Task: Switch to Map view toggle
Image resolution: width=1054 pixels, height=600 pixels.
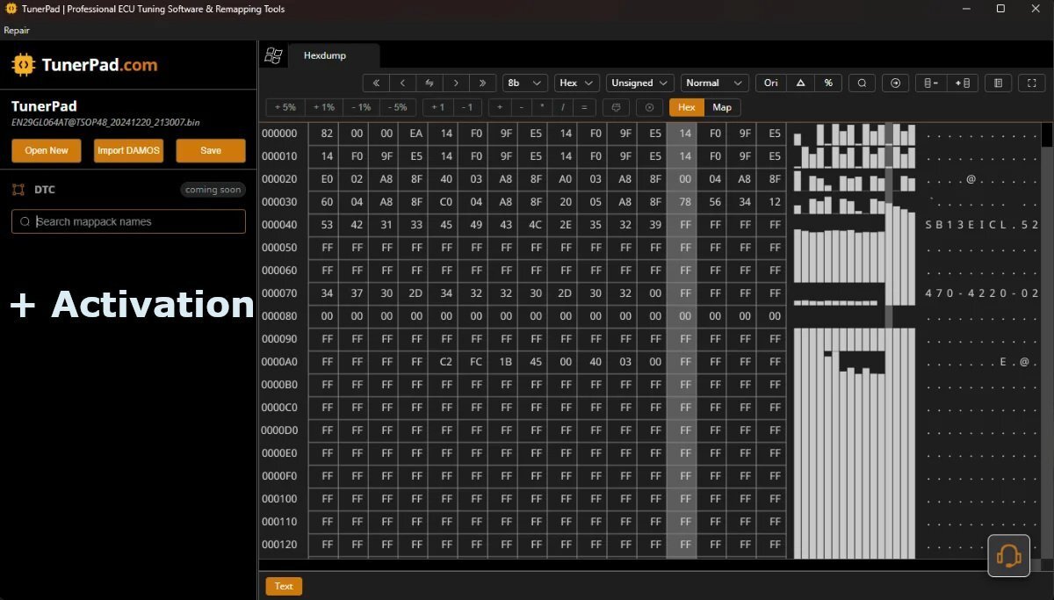Action: (x=722, y=107)
